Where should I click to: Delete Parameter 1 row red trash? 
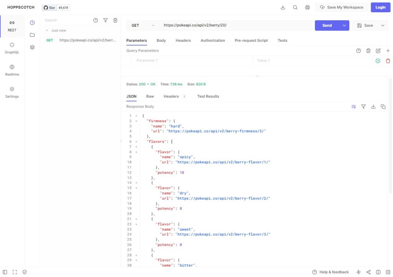tap(388, 61)
